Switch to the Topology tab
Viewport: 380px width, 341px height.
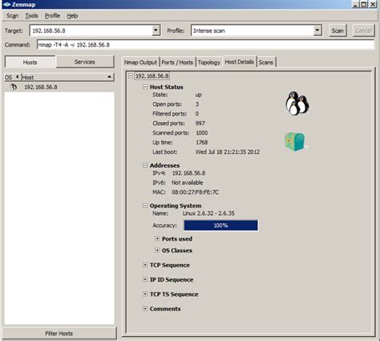[209, 63]
